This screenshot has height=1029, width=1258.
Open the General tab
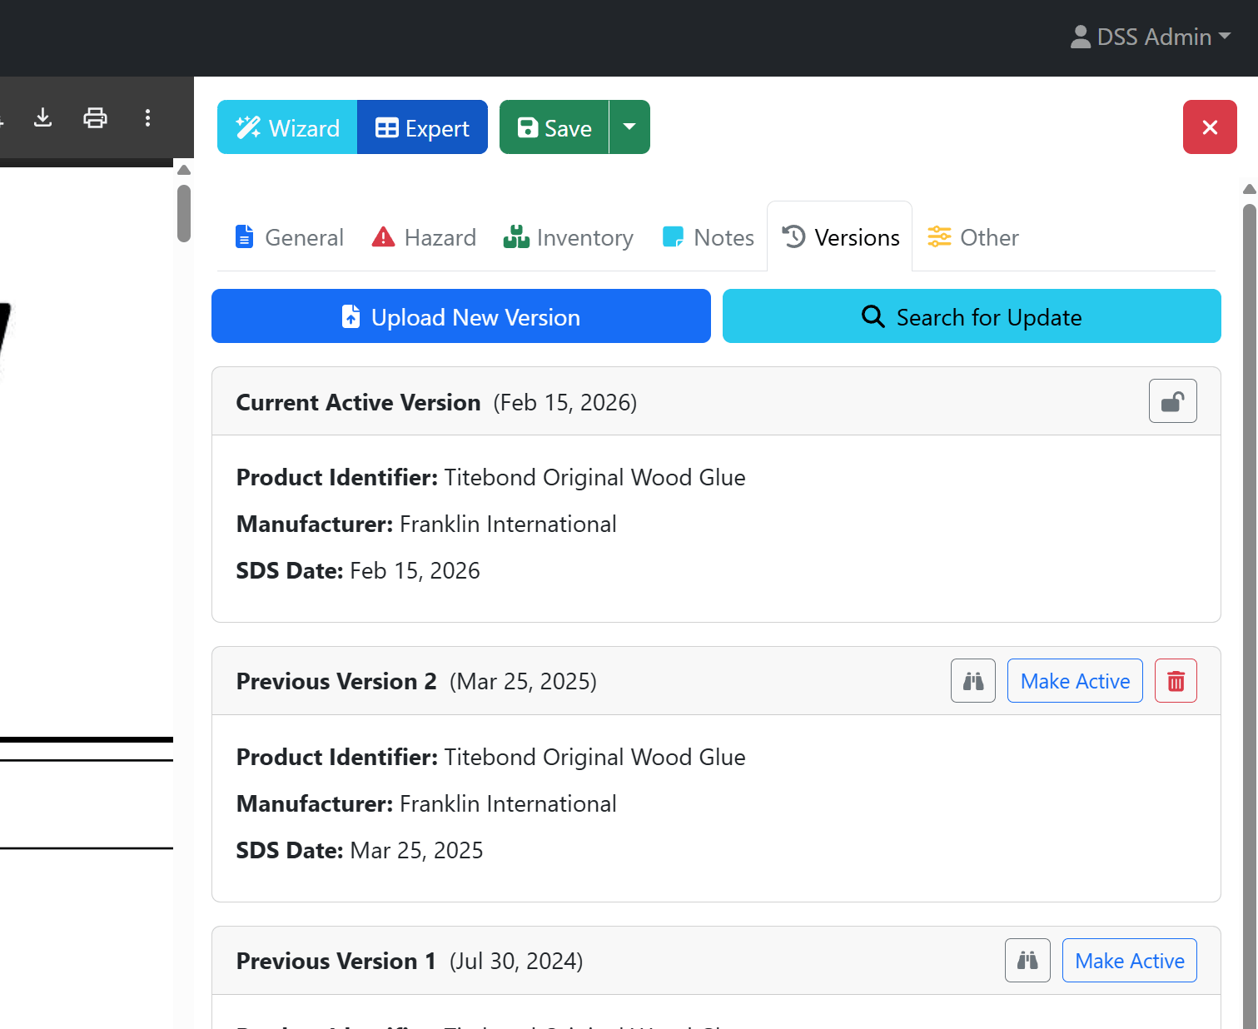pos(289,237)
